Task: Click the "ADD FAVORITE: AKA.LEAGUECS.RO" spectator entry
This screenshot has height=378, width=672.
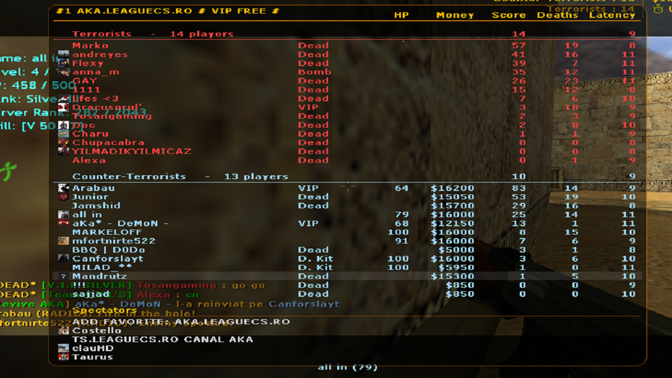Action: (181, 321)
